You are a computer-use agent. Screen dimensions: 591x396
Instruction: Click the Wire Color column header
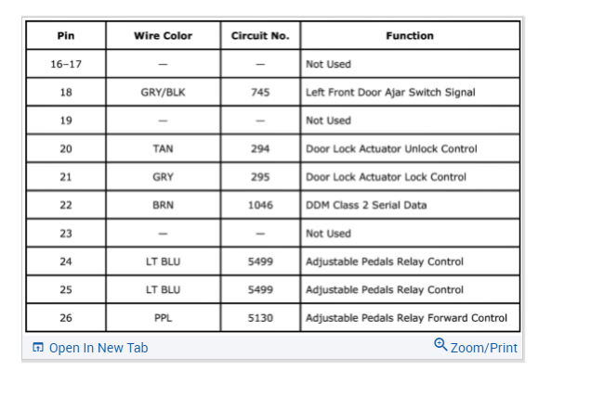pyautogui.click(x=163, y=36)
